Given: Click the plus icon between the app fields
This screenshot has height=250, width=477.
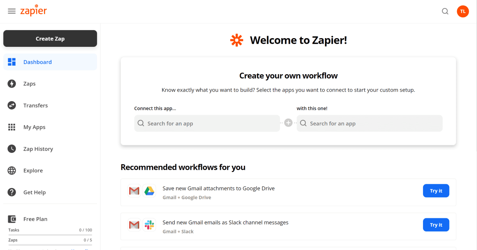Looking at the screenshot, I should coord(288,123).
